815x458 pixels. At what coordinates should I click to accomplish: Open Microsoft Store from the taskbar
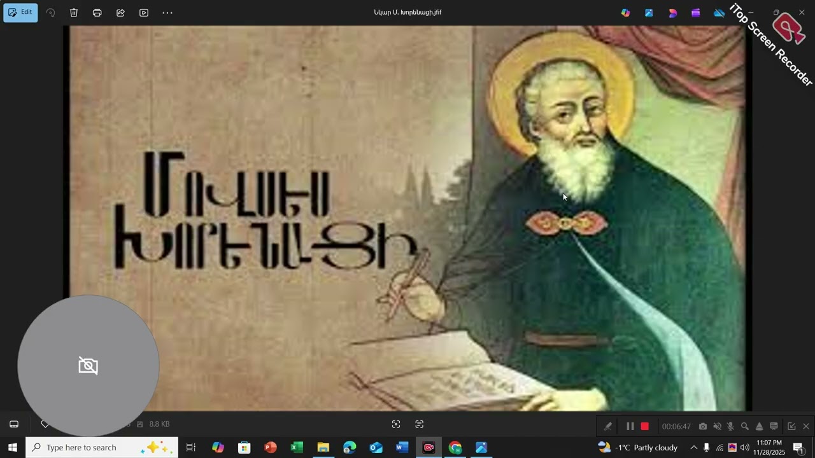click(x=244, y=447)
